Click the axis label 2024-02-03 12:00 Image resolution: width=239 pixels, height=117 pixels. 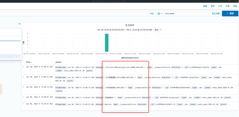(216, 54)
